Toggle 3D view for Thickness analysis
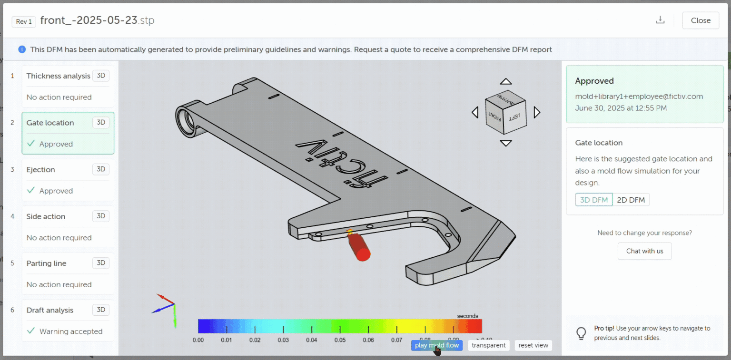Image resolution: width=731 pixels, height=360 pixels. point(100,75)
